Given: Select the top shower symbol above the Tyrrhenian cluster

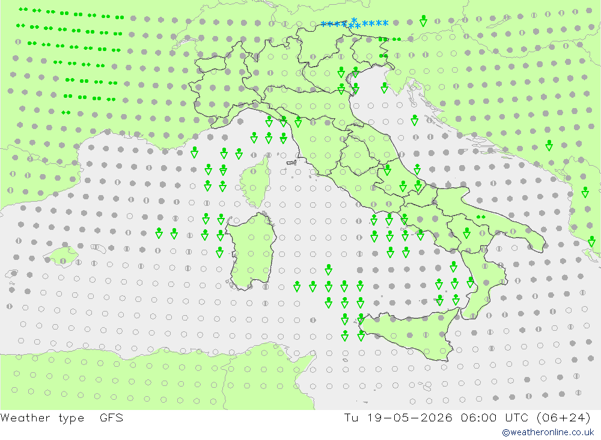Looking at the screenshot, I should click(328, 270).
